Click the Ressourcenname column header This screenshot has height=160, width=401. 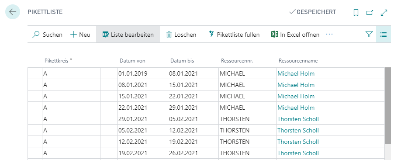pyautogui.click(x=298, y=61)
